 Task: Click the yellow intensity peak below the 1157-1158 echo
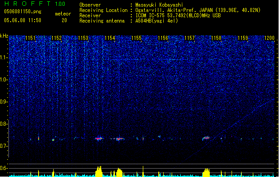tap(206, 173)
